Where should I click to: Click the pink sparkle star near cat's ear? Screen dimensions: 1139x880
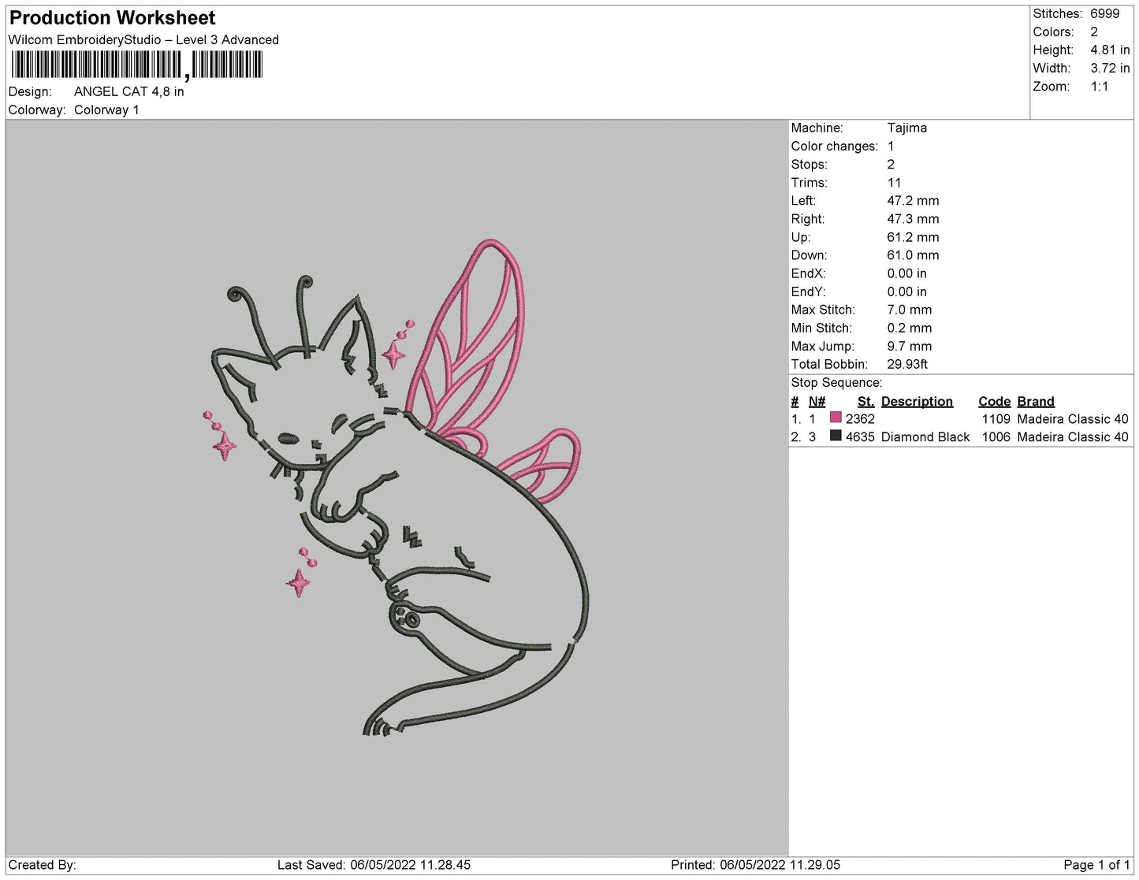(396, 347)
